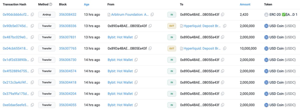
Task: Copy transaction hash 0xe0dae5eefe5
Action: point(32,105)
